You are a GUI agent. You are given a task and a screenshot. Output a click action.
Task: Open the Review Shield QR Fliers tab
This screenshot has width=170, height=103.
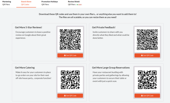(74, 3)
